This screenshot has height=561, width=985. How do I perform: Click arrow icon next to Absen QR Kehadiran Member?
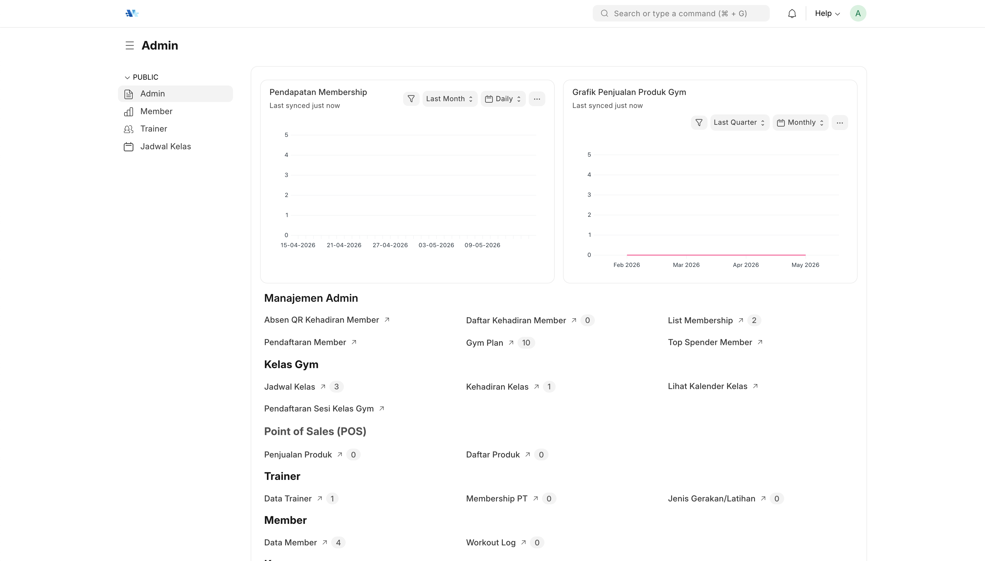[x=387, y=320]
